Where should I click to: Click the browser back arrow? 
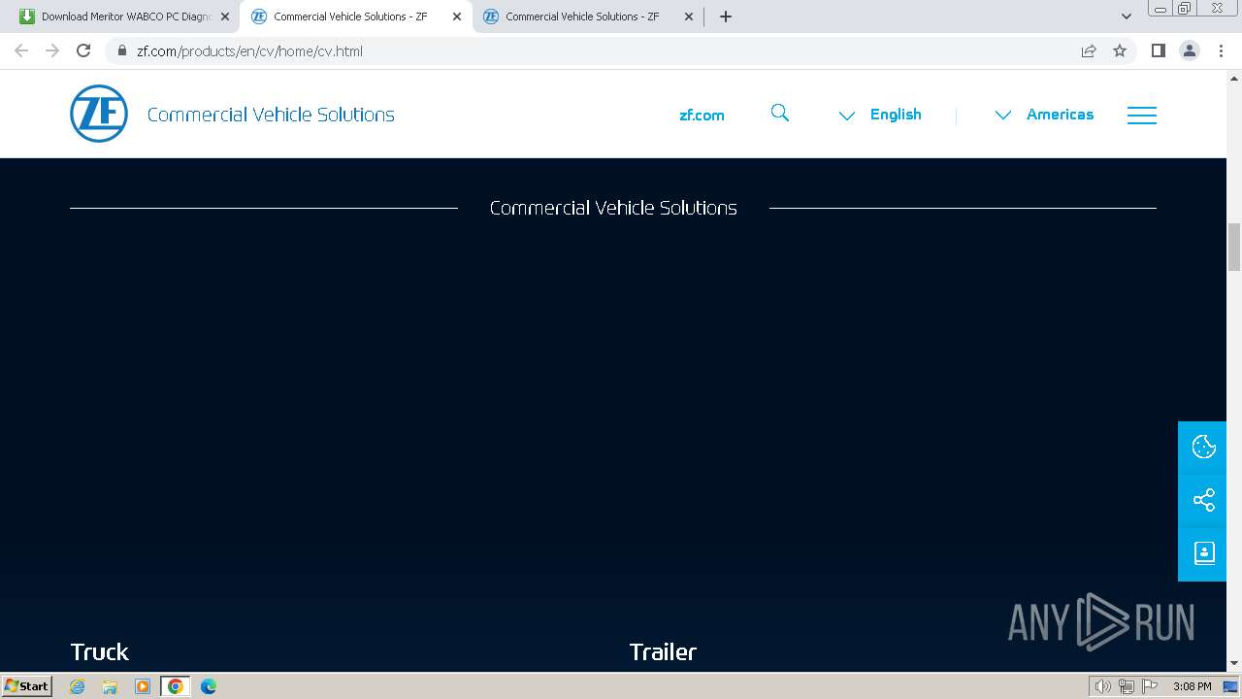(x=21, y=50)
